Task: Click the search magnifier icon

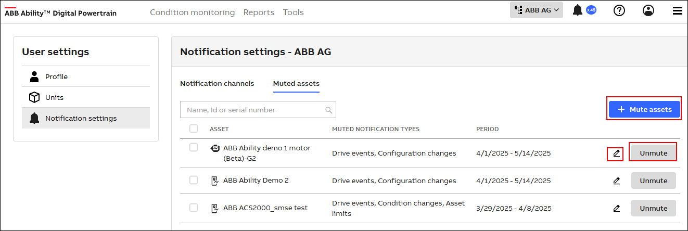Action: 328,110
